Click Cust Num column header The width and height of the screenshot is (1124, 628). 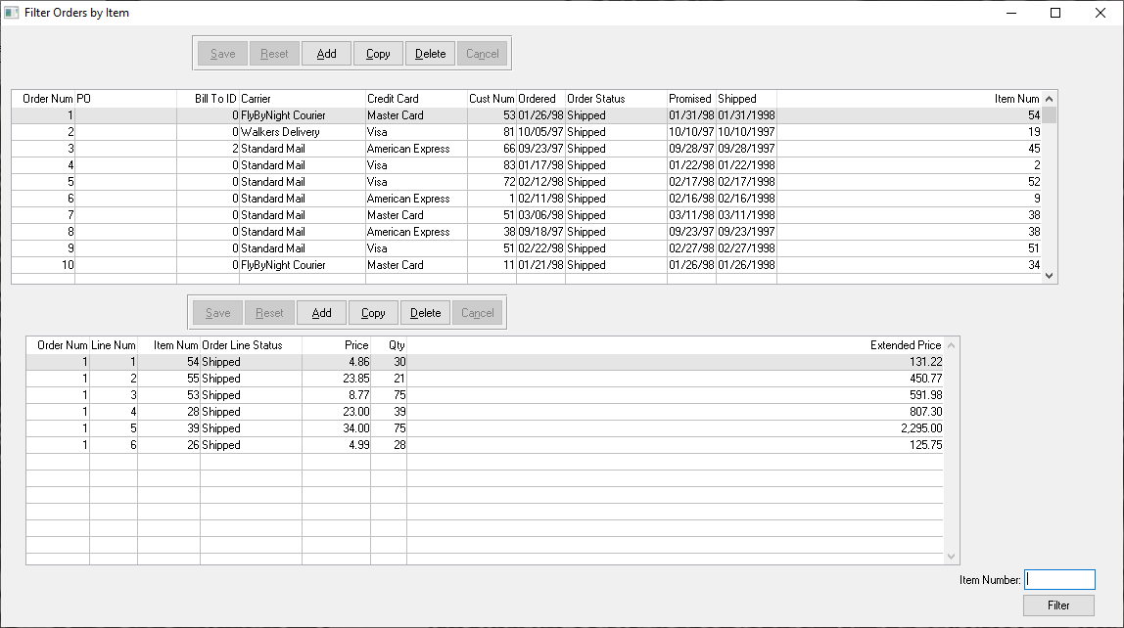pos(492,99)
